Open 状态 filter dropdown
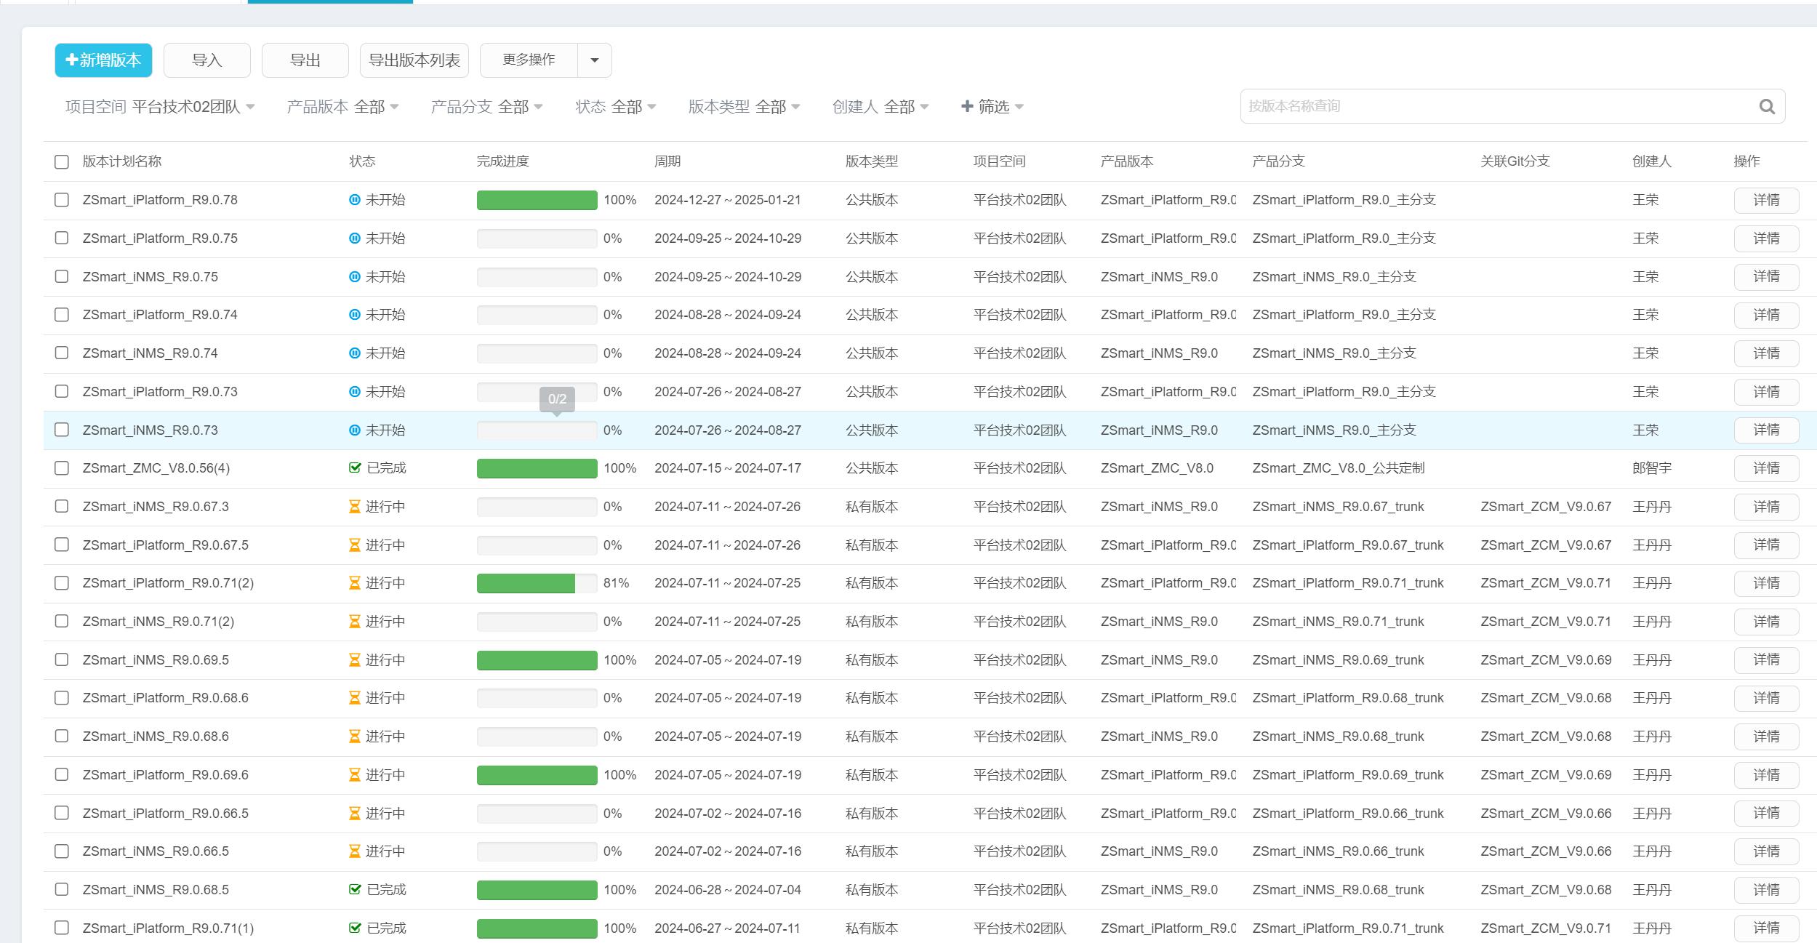 click(616, 107)
